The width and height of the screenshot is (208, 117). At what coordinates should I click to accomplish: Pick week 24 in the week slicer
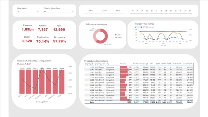[x=156, y=11]
